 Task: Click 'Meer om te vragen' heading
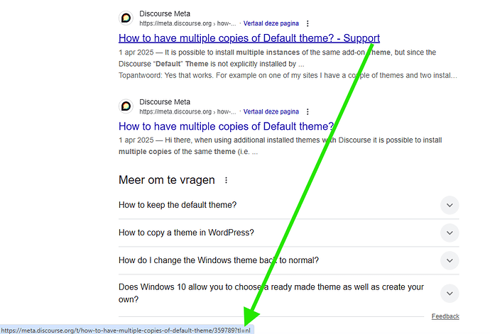(x=167, y=180)
